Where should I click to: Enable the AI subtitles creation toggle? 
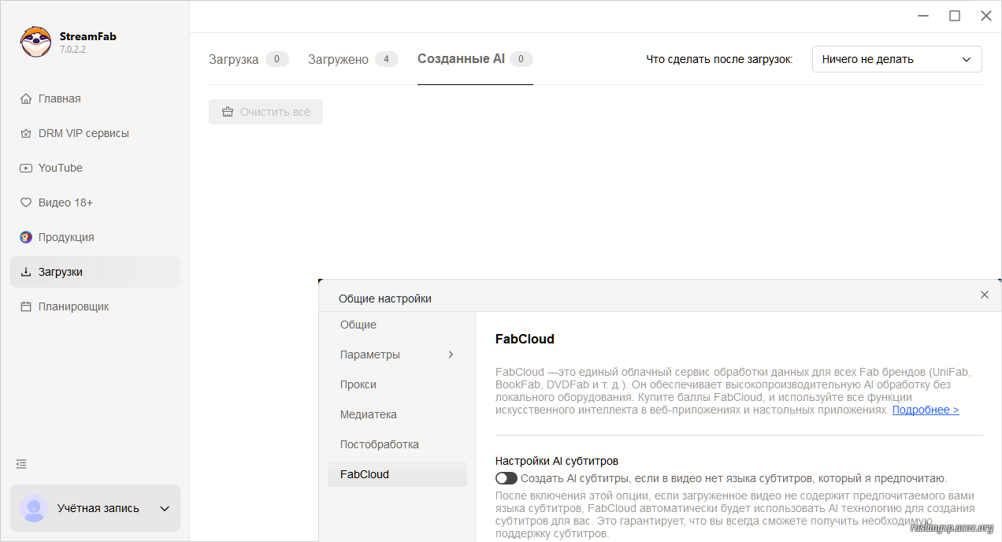coord(507,478)
